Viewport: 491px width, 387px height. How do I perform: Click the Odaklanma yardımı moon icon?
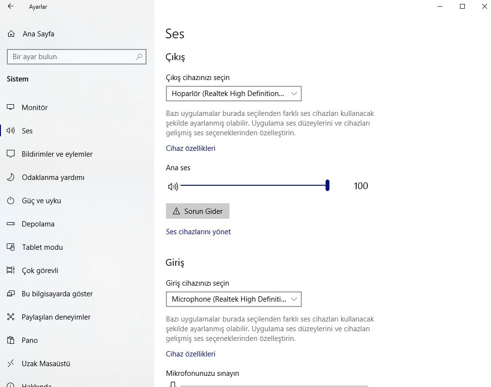click(x=11, y=177)
